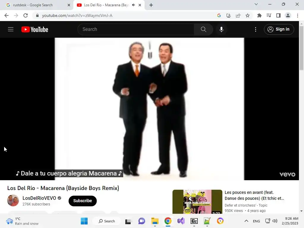Click the Chrome taskbar icon
Image resolution: width=304 pixels, height=228 pixels.
tap(168, 221)
